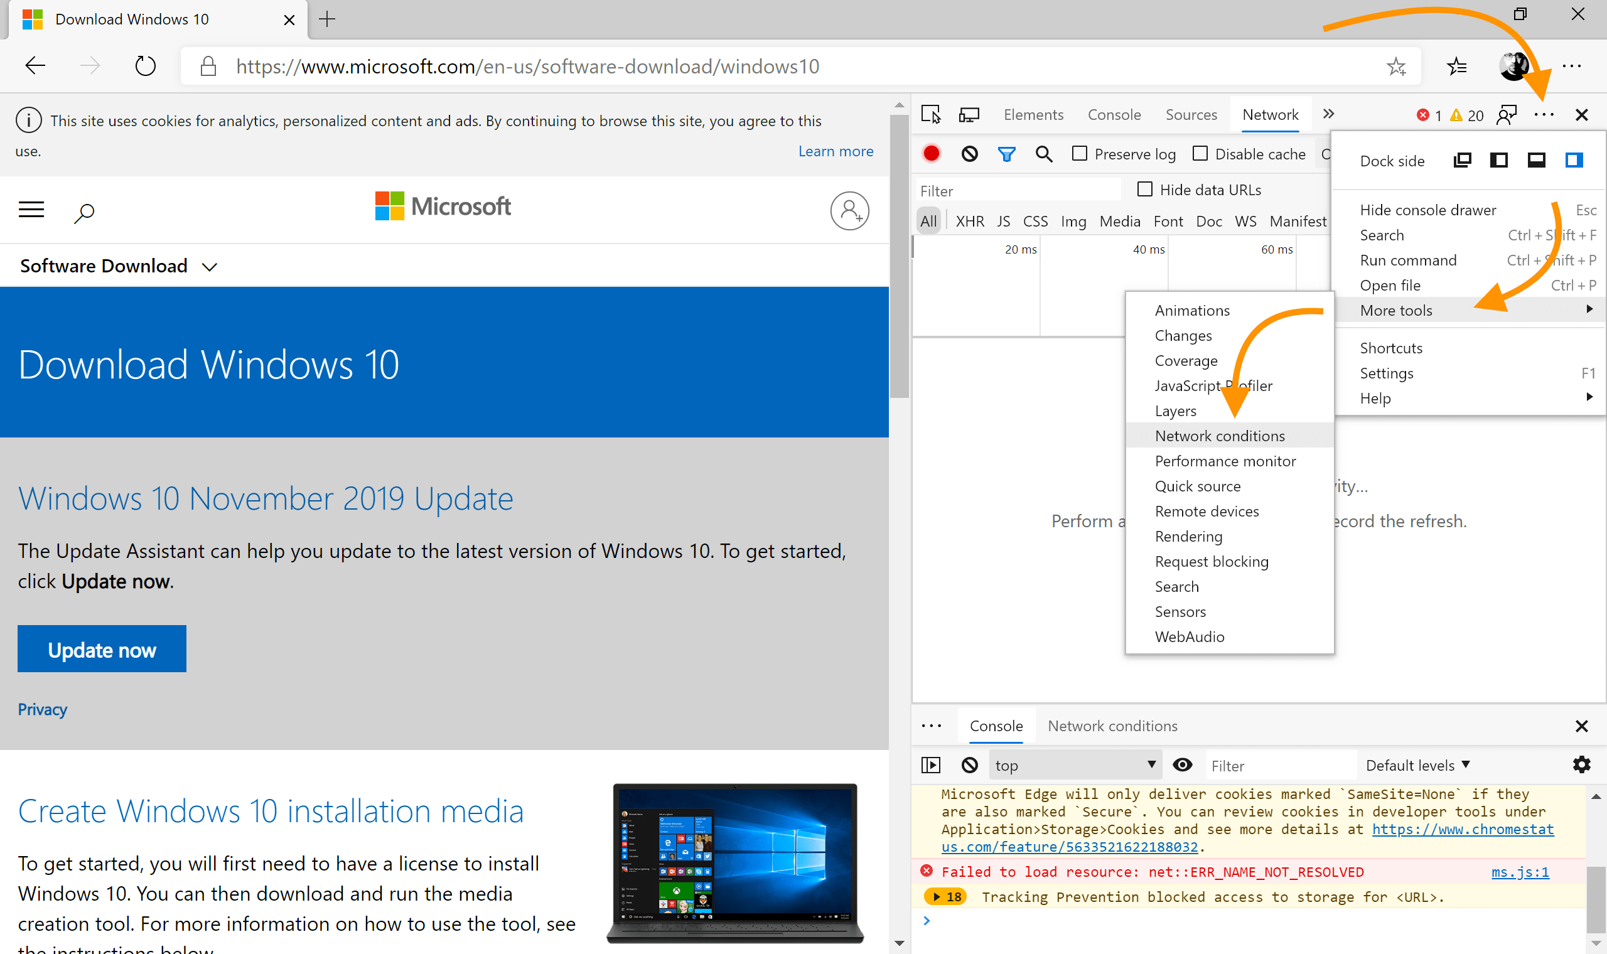Switch to the Elements tab

(1033, 114)
